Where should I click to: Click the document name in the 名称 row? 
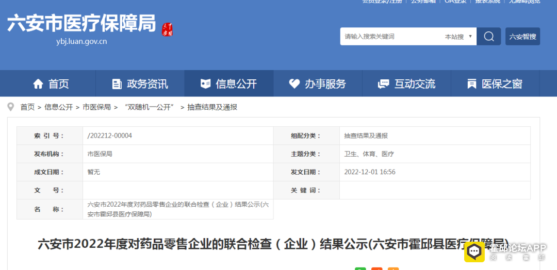pos(178,209)
